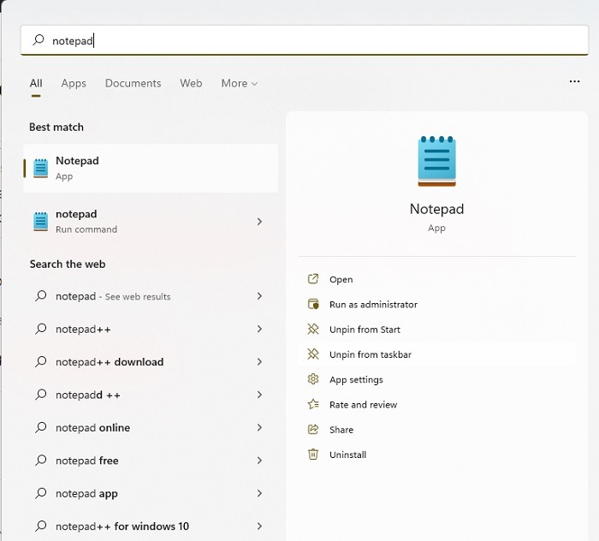Click the search icon beside 'notepad app'
The height and width of the screenshot is (541, 599).
41,493
